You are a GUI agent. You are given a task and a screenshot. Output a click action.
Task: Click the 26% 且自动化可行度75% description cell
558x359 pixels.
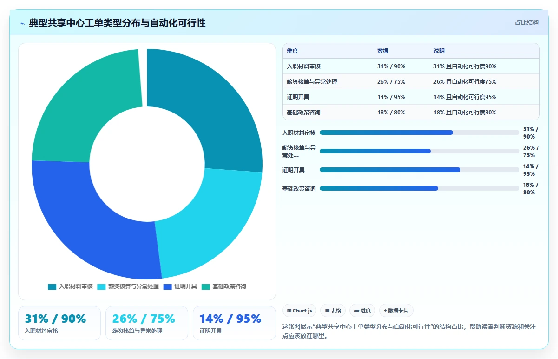[x=465, y=82]
